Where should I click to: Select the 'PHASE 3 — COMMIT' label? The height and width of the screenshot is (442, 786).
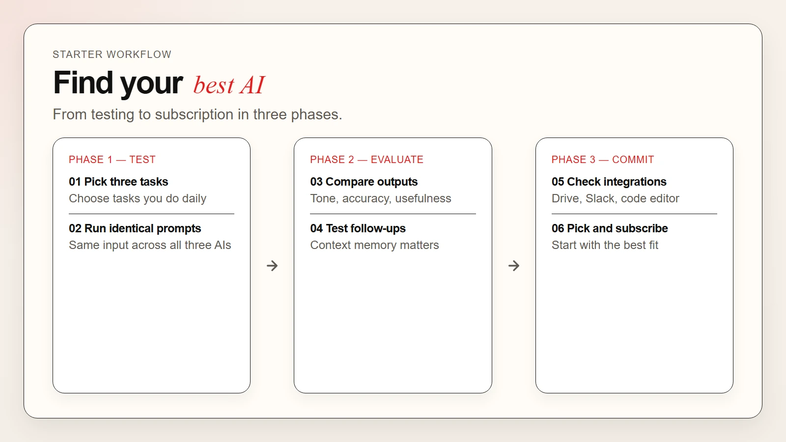[603, 160]
